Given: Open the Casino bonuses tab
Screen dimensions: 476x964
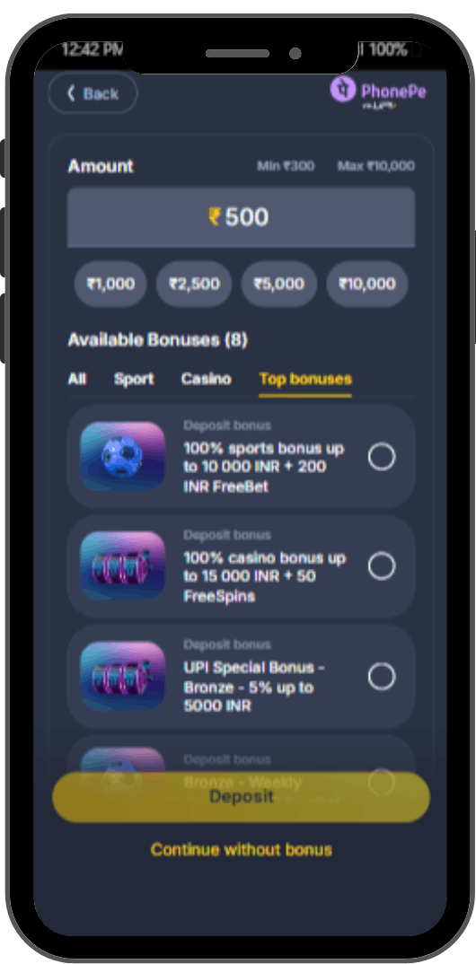Looking at the screenshot, I should [206, 379].
